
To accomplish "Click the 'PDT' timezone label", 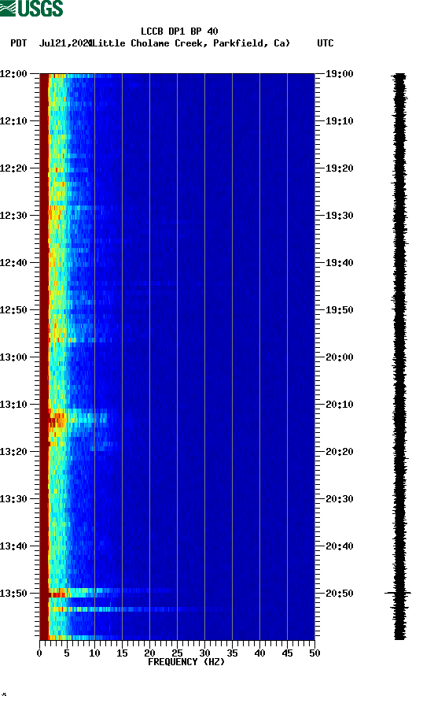I will click(x=18, y=43).
